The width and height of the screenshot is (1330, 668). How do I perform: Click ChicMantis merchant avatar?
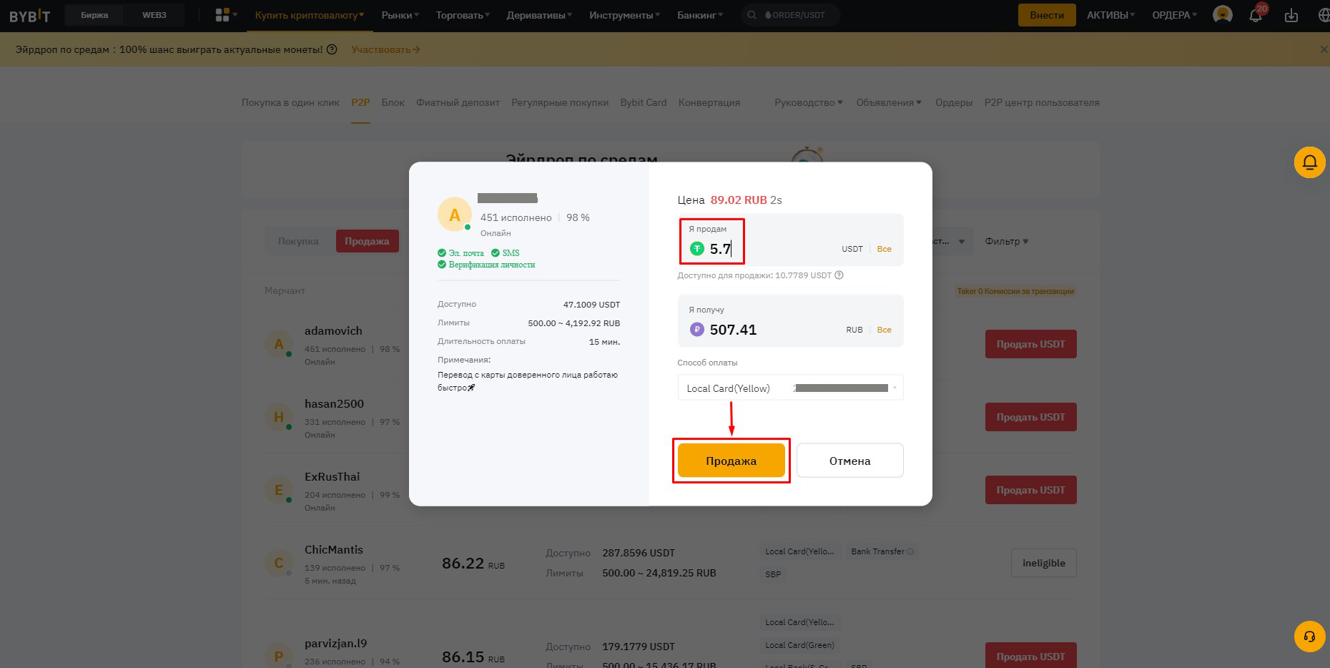click(x=279, y=563)
